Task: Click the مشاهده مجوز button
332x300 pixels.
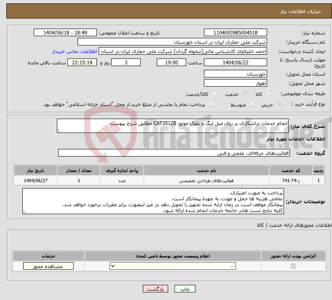Action: (48, 266)
